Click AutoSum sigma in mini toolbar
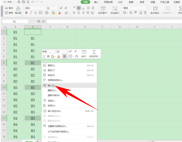This screenshot has width=182, height=142. [x=94, y=54]
